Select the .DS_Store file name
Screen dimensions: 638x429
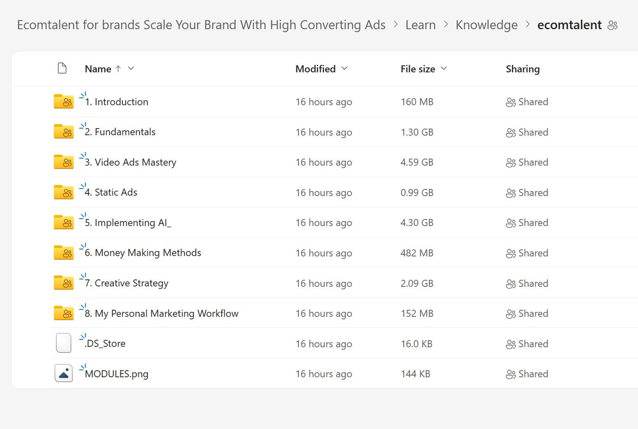pos(105,344)
